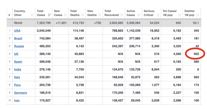Select the World row label
The width and height of the screenshot is (207, 109).
(x=18, y=23)
